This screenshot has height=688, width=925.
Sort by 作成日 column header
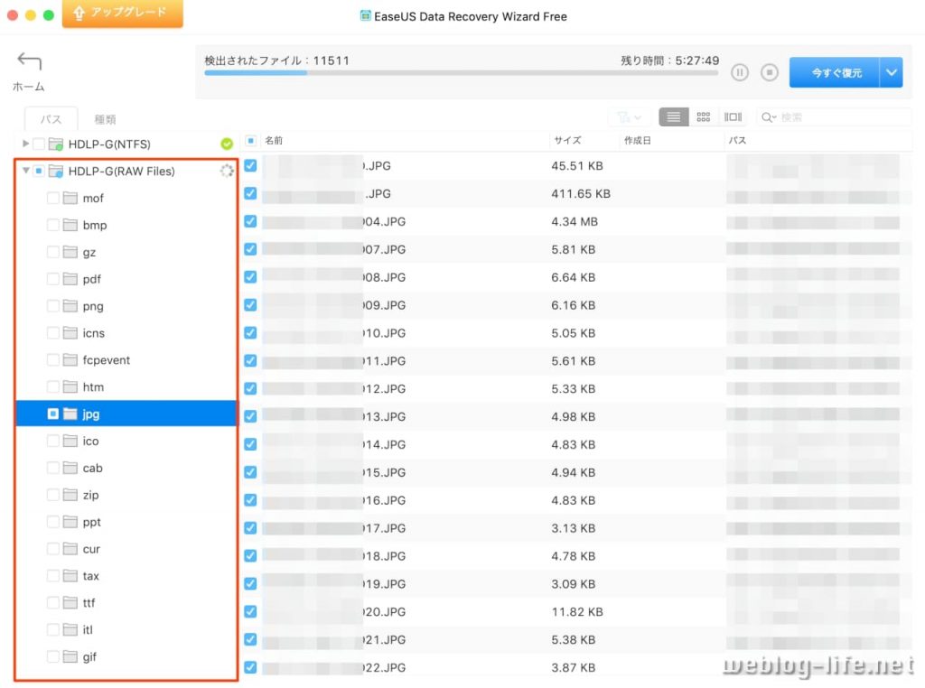[x=637, y=140]
